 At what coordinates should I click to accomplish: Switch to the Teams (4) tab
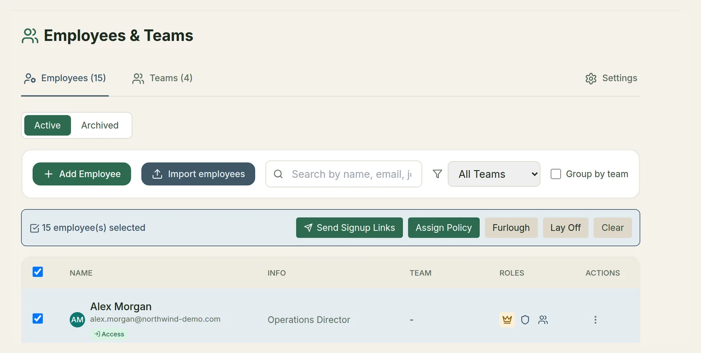(x=162, y=78)
